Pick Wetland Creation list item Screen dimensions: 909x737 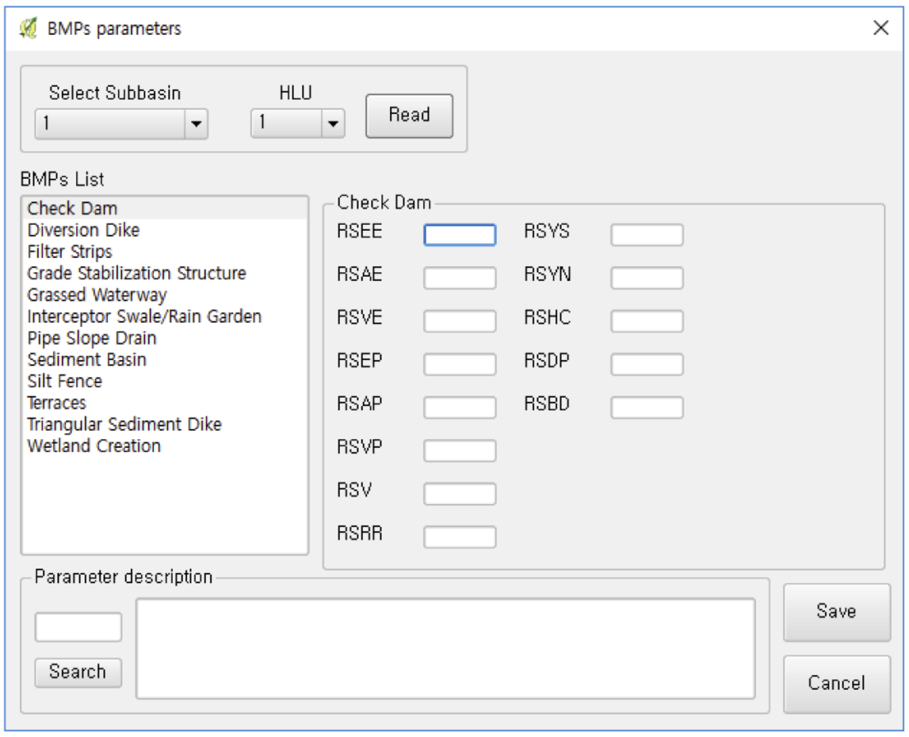[94, 446]
